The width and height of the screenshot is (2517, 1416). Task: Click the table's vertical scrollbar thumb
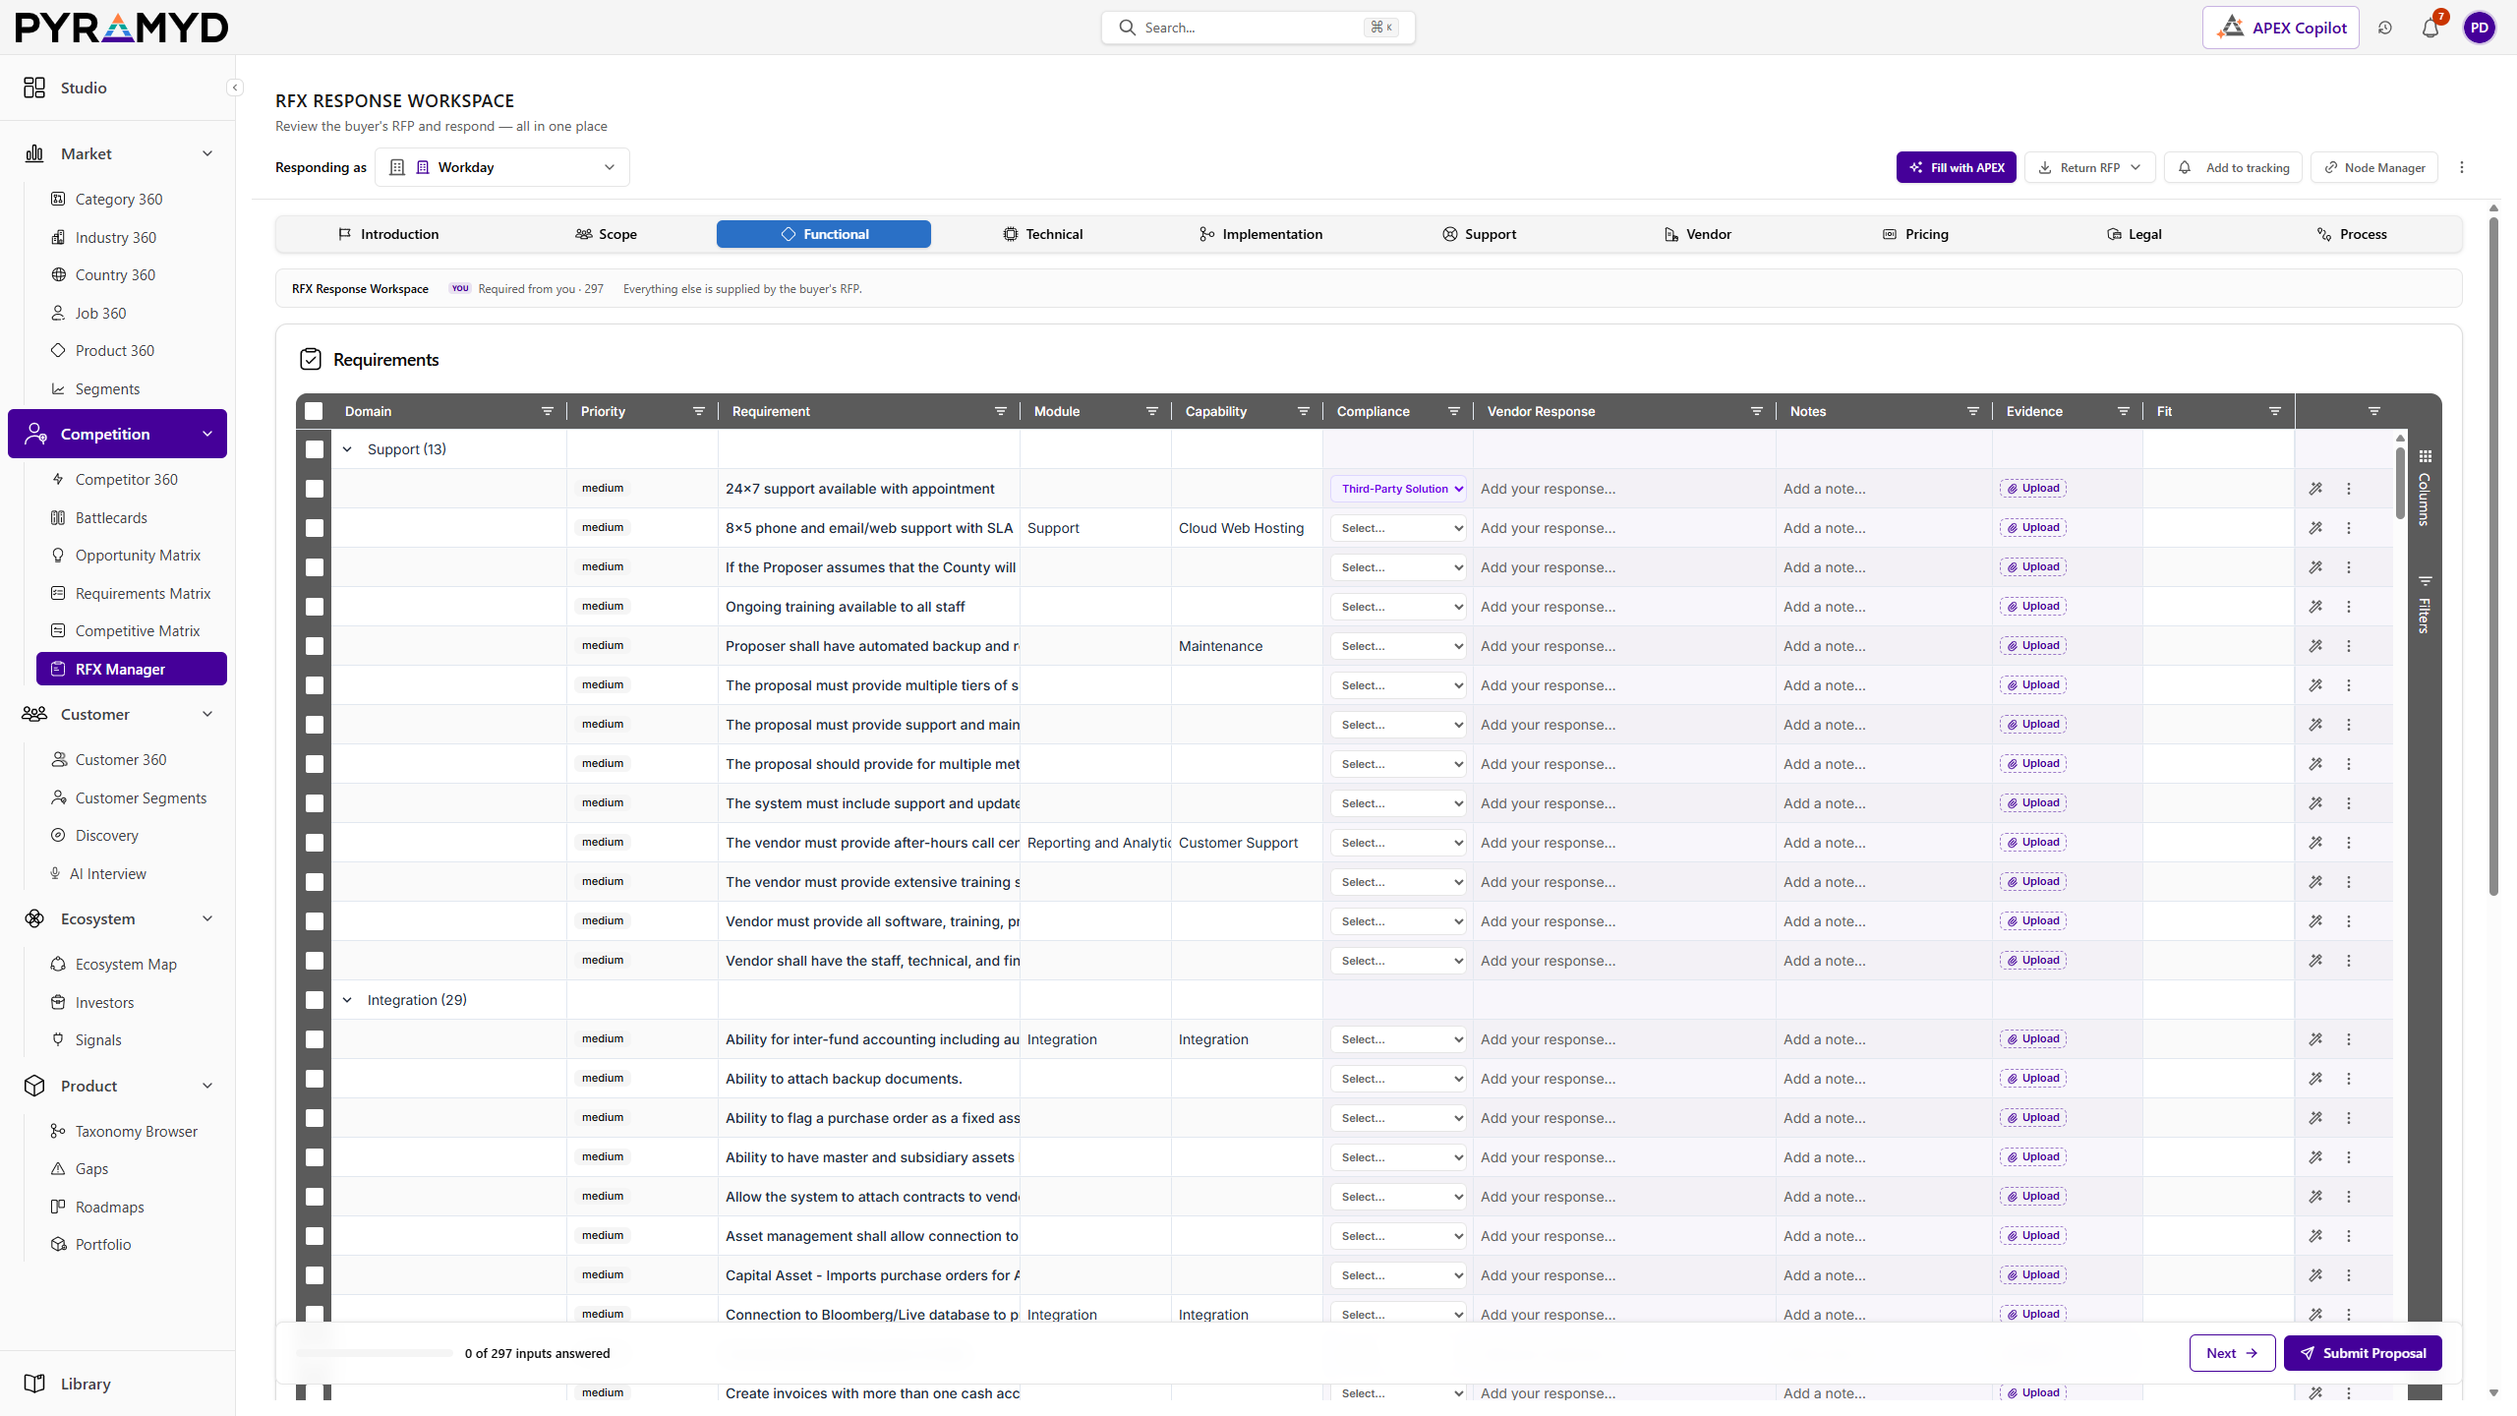pyautogui.click(x=2400, y=482)
